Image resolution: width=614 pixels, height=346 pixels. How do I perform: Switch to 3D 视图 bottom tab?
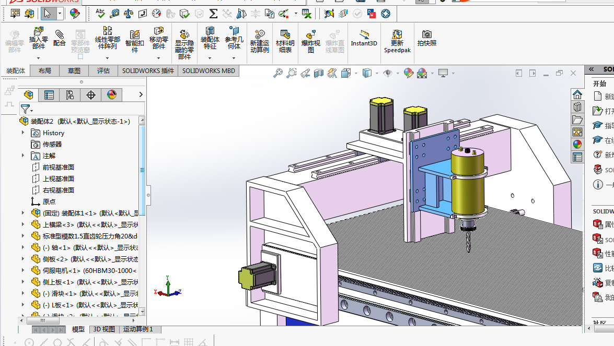click(104, 329)
